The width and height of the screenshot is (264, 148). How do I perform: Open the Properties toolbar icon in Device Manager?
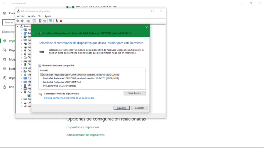(x=34, y=21)
